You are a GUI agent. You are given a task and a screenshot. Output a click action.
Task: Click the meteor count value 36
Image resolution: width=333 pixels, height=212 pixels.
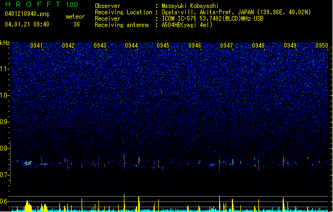pos(77,24)
